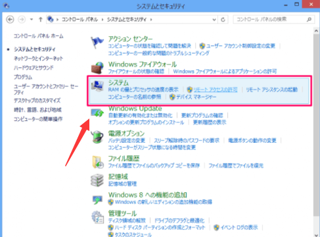Click ユーザー アカウント制御設定の変更 link

[x=240, y=46]
